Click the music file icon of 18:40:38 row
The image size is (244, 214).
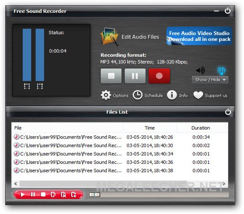pyautogui.click(x=16, y=170)
